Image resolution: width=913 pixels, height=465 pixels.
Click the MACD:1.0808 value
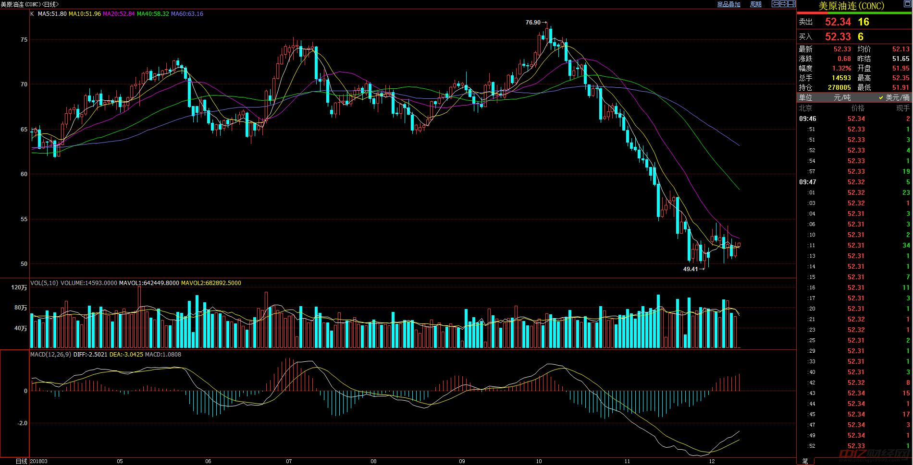click(163, 355)
